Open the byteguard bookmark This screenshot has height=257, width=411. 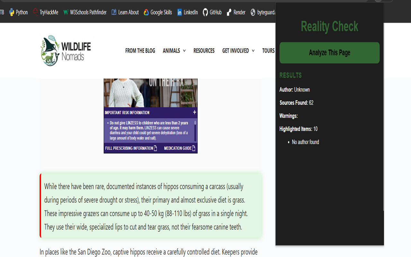tap(263, 12)
